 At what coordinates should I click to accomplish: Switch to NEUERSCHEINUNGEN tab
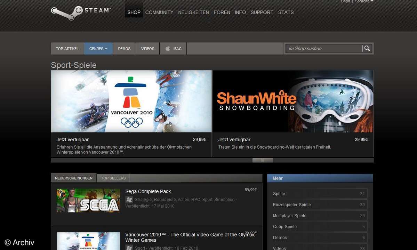74,178
